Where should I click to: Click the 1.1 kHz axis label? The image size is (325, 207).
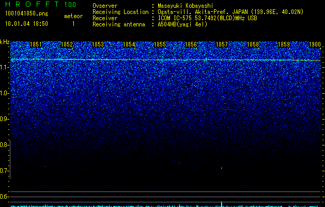click(x=4, y=67)
